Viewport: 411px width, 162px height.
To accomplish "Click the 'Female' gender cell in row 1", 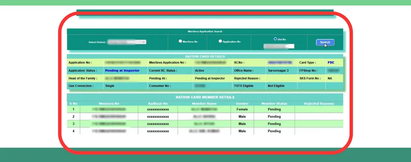I will click(242, 109).
